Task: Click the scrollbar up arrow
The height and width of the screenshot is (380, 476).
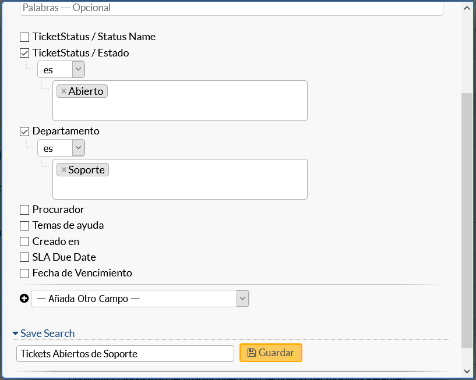Action: pyautogui.click(x=467, y=8)
